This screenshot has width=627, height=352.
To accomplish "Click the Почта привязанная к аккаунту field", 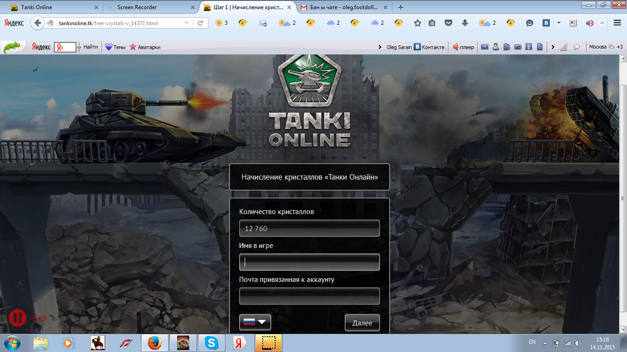I will [309, 296].
